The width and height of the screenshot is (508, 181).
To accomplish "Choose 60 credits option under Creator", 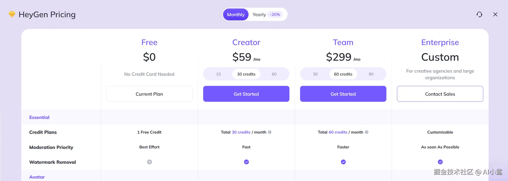I will (x=274, y=74).
